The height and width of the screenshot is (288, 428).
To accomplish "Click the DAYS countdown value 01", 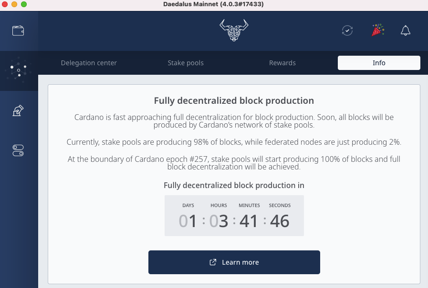I will pyautogui.click(x=188, y=221).
